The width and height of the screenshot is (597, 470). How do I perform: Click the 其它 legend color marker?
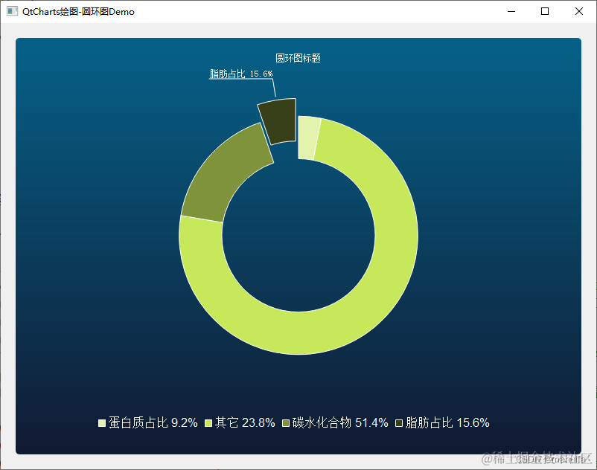tap(208, 423)
